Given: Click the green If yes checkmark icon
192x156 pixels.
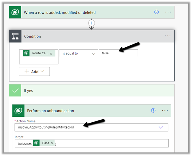Looking at the screenshot, I should 15,91.
